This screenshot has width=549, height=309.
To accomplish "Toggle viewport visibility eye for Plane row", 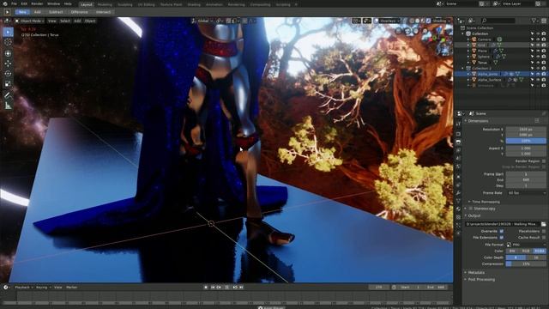I will coord(538,51).
